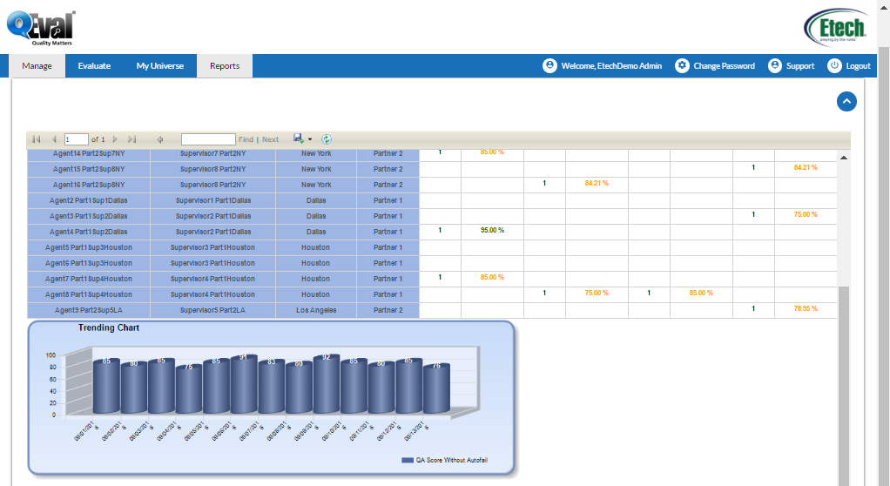Click the Find link in toolbar
Viewport: 890px width, 486px height.
point(246,139)
